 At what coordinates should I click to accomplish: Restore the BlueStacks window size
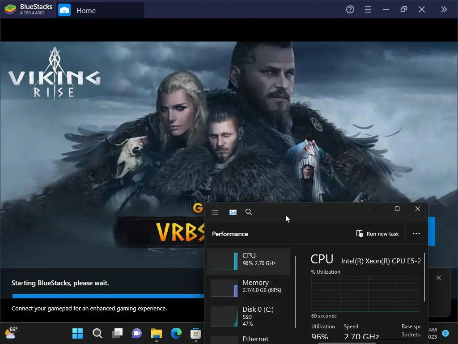404,9
